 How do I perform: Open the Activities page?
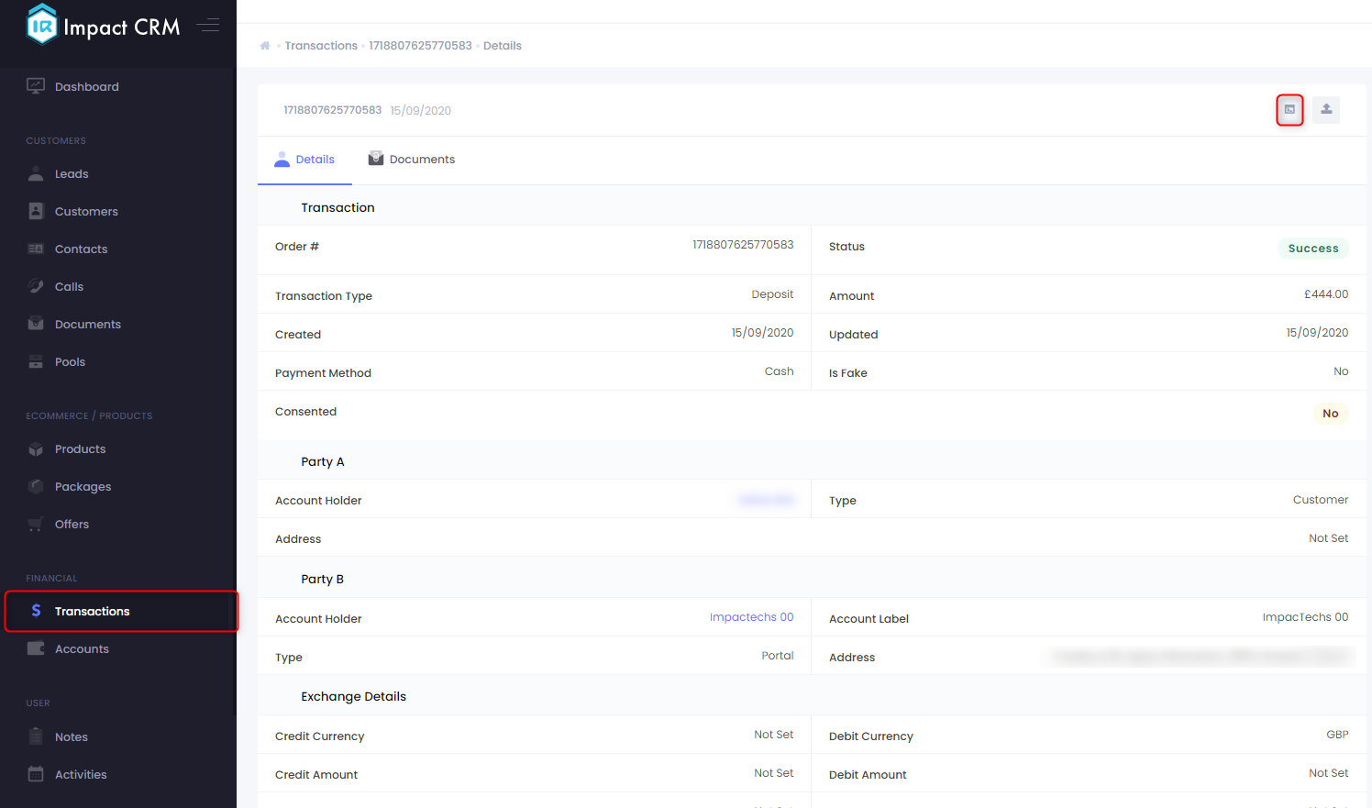(x=81, y=774)
